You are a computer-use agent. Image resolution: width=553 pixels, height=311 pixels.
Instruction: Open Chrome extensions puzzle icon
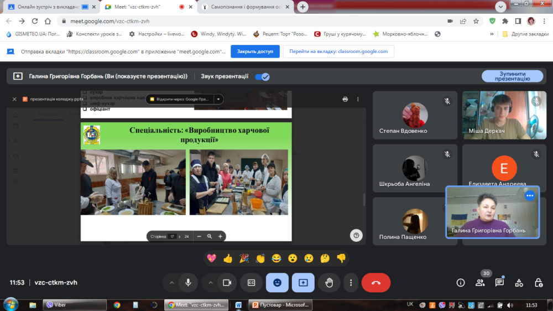pyautogui.click(x=505, y=21)
